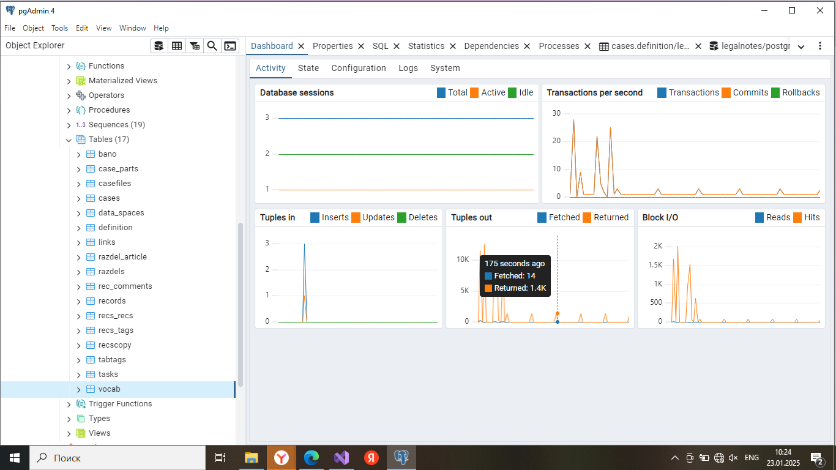Open the three-dot tab options menu
This screenshot has height=470, width=836.
pyautogui.click(x=820, y=46)
